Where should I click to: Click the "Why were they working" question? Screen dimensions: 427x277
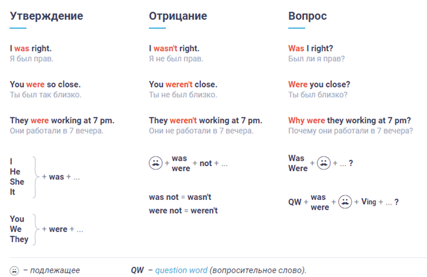pyautogui.click(x=349, y=120)
